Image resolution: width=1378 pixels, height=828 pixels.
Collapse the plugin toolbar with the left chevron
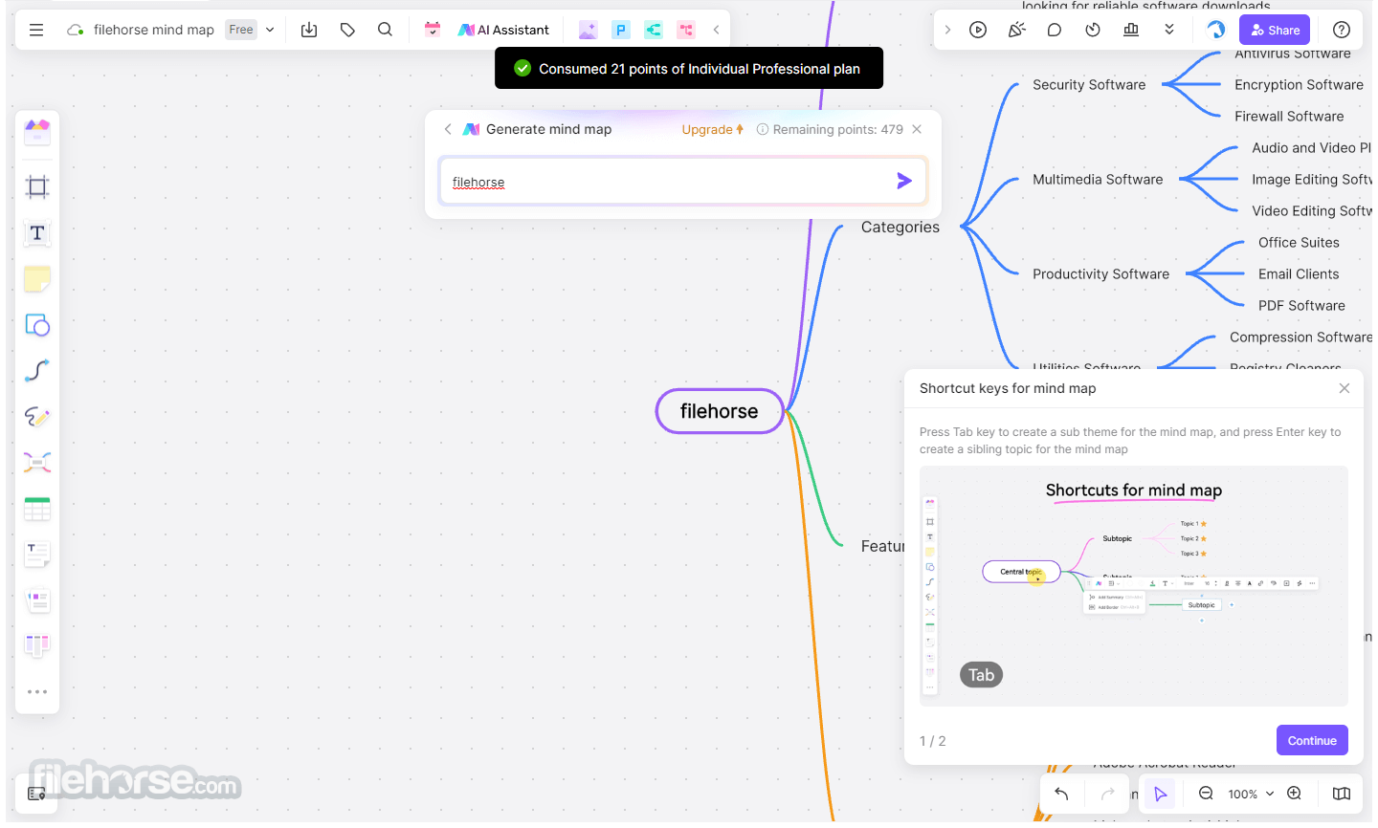click(x=716, y=30)
